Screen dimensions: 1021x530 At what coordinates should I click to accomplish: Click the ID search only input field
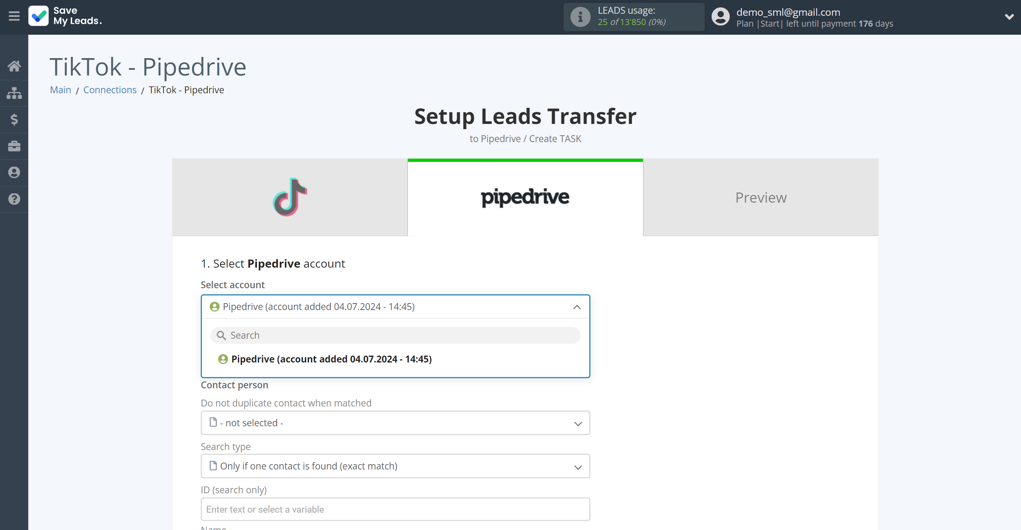[x=395, y=509]
